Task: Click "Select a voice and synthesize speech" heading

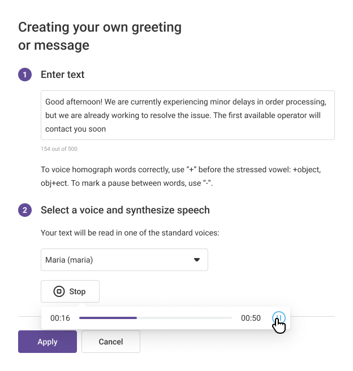Action: click(125, 210)
